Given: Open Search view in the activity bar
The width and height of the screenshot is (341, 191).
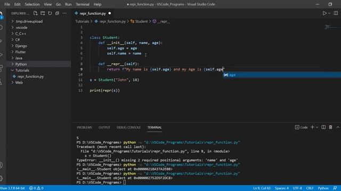Looking at the screenshot, I should (1, 27).
